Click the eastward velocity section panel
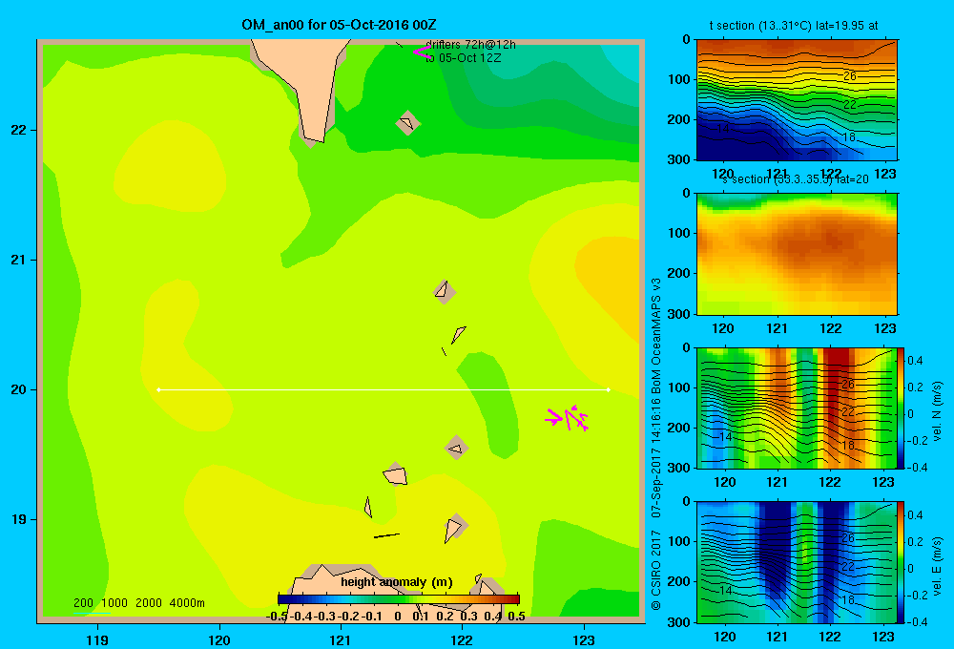 pyautogui.click(x=797, y=562)
